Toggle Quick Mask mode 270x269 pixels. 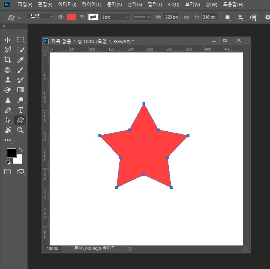(x=8, y=171)
